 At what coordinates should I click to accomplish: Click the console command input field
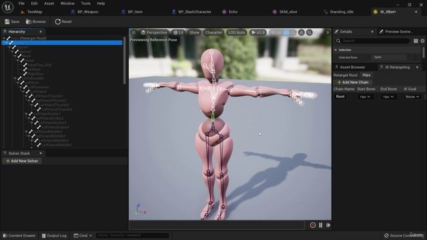coord(132,235)
